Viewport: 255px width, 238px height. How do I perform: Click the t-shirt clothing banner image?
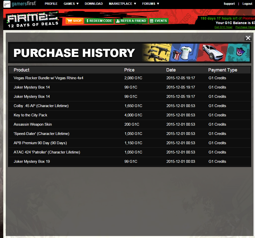[x=184, y=52]
